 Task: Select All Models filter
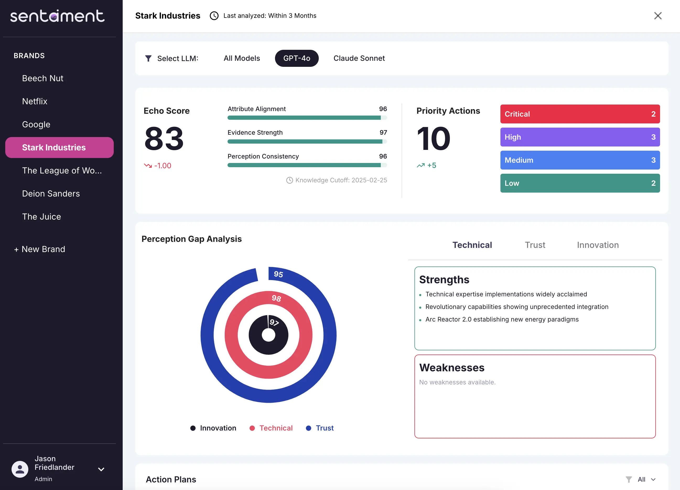coord(242,58)
